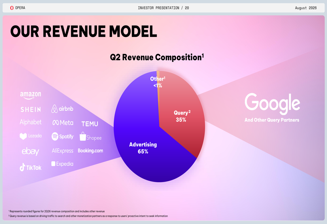327x224 pixels.
Task: Click the AliExpress logo
Action: pos(62,151)
